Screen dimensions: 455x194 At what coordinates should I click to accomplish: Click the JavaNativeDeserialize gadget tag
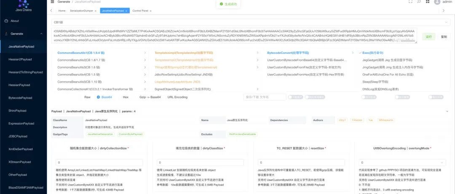[x=100, y=134]
